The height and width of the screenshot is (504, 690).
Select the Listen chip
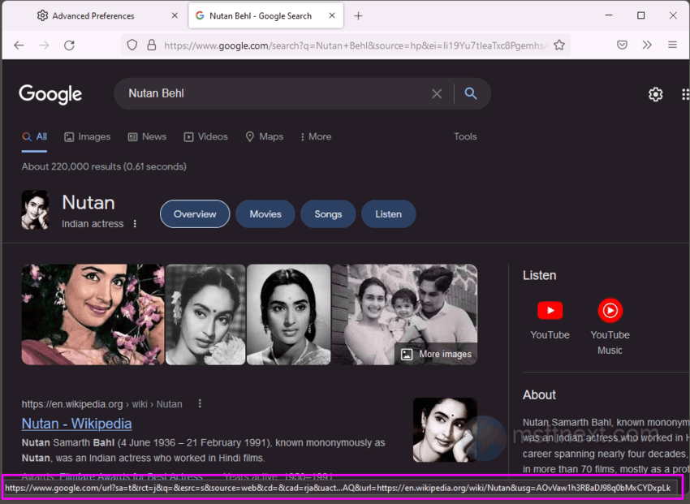[x=389, y=214]
